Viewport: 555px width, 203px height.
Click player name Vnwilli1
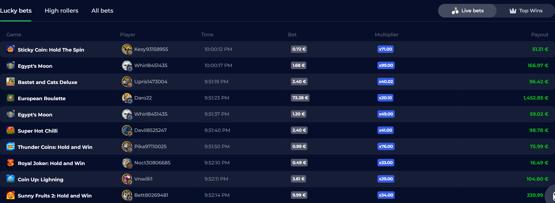pos(143,179)
